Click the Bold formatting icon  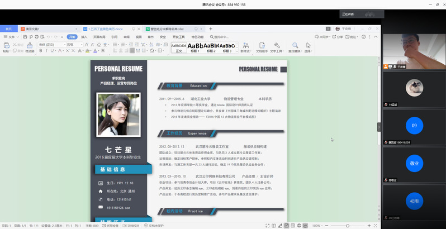[x=40, y=51]
